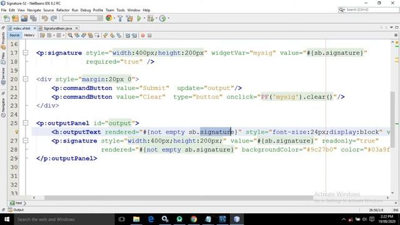Click the Find Next Occurrence icon
This screenshot has width=400, height=225.
coord(84,36)
